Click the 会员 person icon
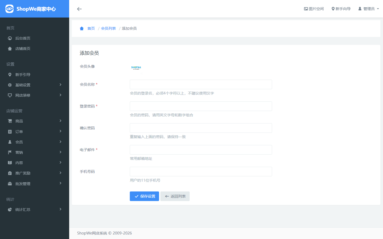 click(10, 142)
